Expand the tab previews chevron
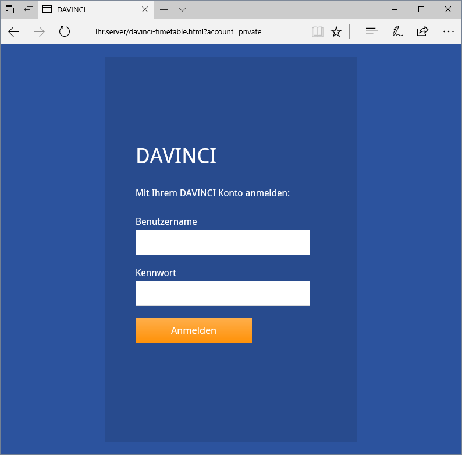 [x=182, y=9]
